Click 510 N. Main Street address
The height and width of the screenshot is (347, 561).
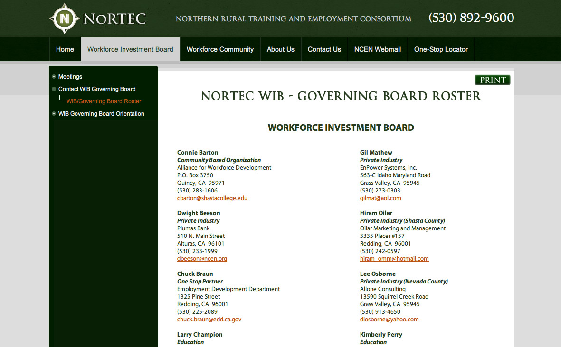click(x=201, y=236)
